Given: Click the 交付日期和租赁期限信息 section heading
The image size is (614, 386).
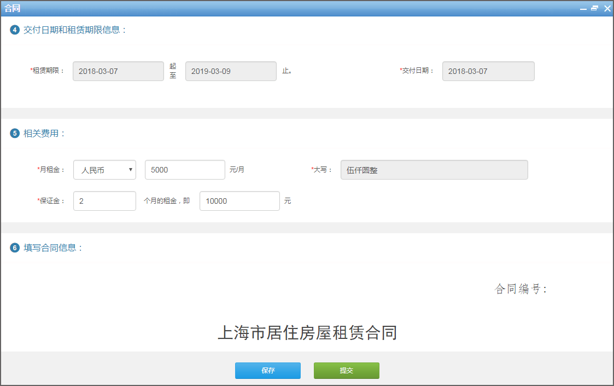Looking at the screenshot, I should 75,30.
